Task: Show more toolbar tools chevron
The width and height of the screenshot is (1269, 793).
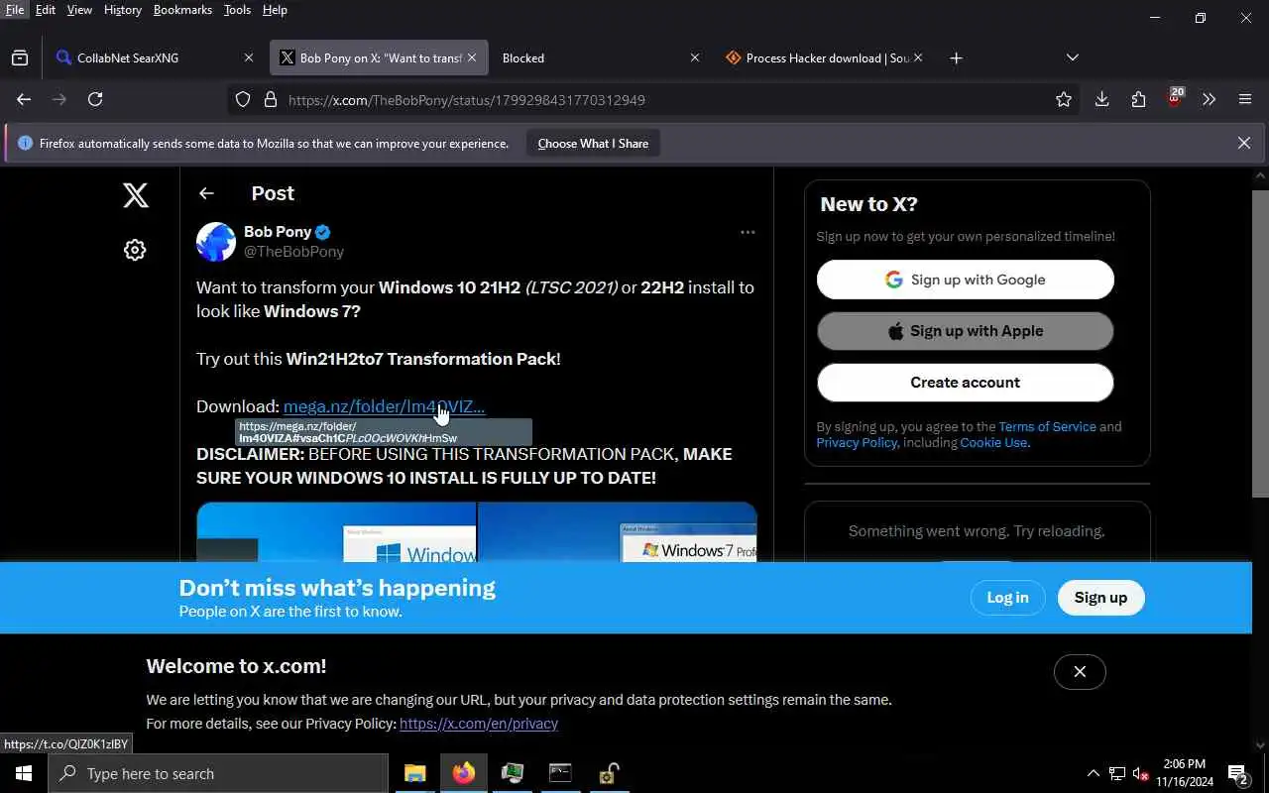Action: [1209, 99]
